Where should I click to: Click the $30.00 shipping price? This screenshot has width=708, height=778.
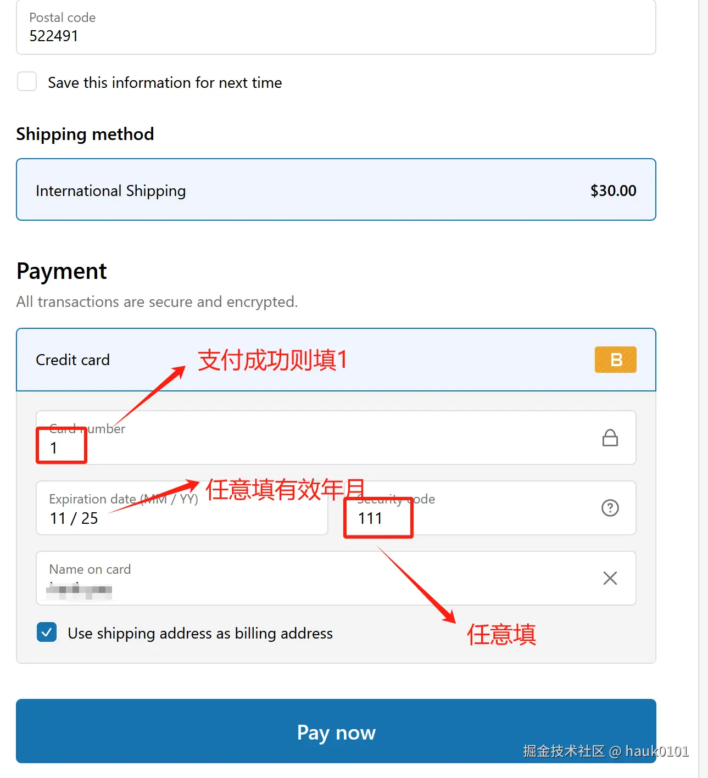pos(613,191)
